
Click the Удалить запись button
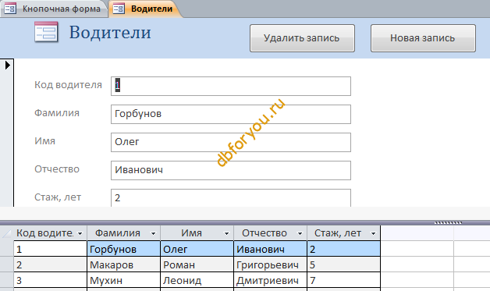302,38
